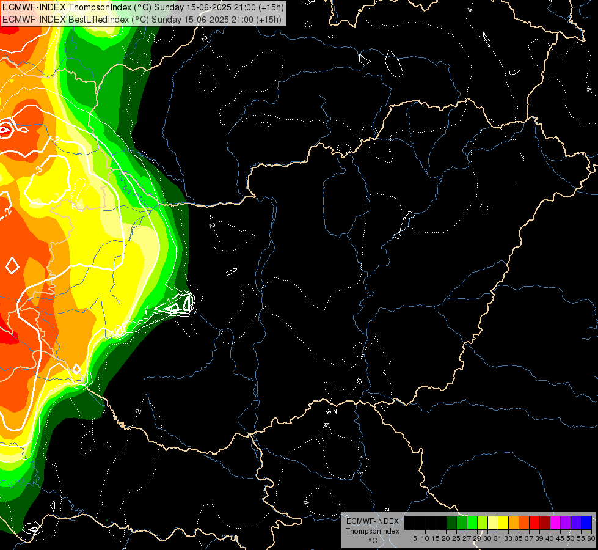Viewport: 598px width, 550px height.
Task: Select the bright red 37–39 legend swatch
Action: (534, 523)
